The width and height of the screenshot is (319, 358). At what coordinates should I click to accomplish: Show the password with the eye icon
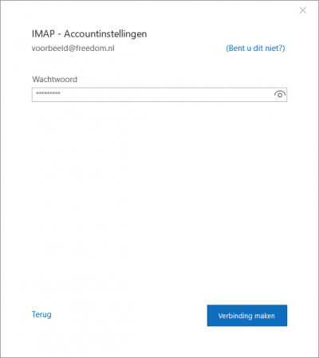coord(280,94)
